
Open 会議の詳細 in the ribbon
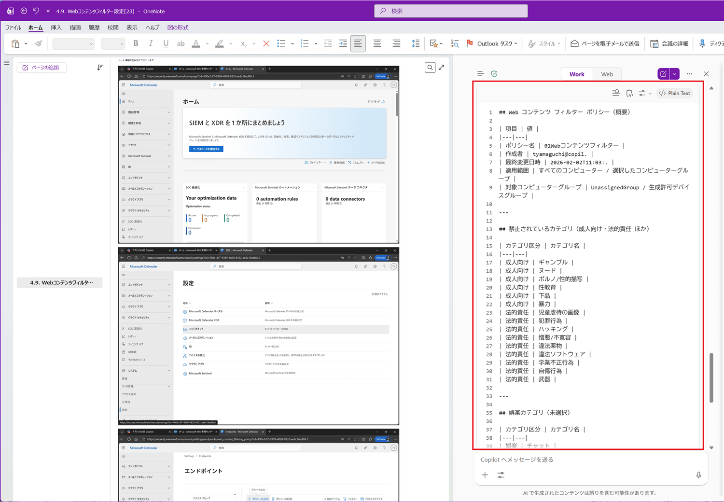[x=669, y=43]
